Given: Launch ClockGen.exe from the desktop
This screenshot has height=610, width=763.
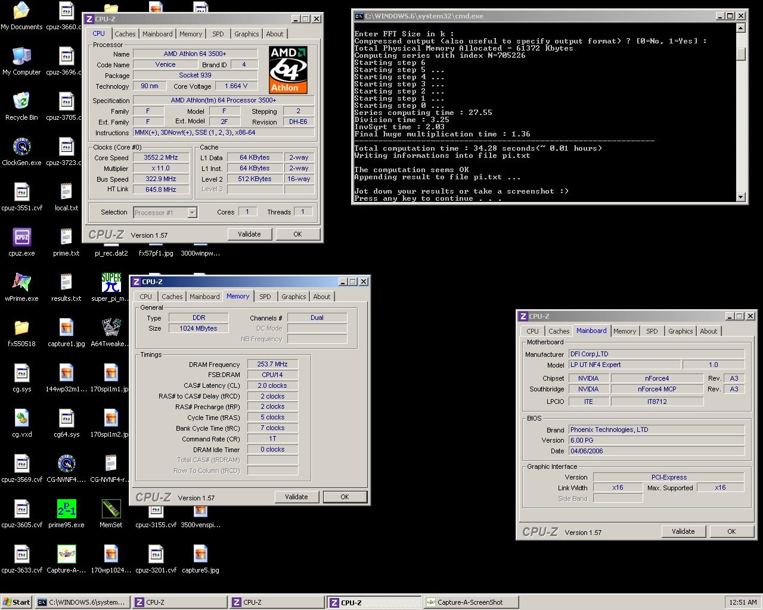Looking at the screenshot, I should (x=21, y=151).
